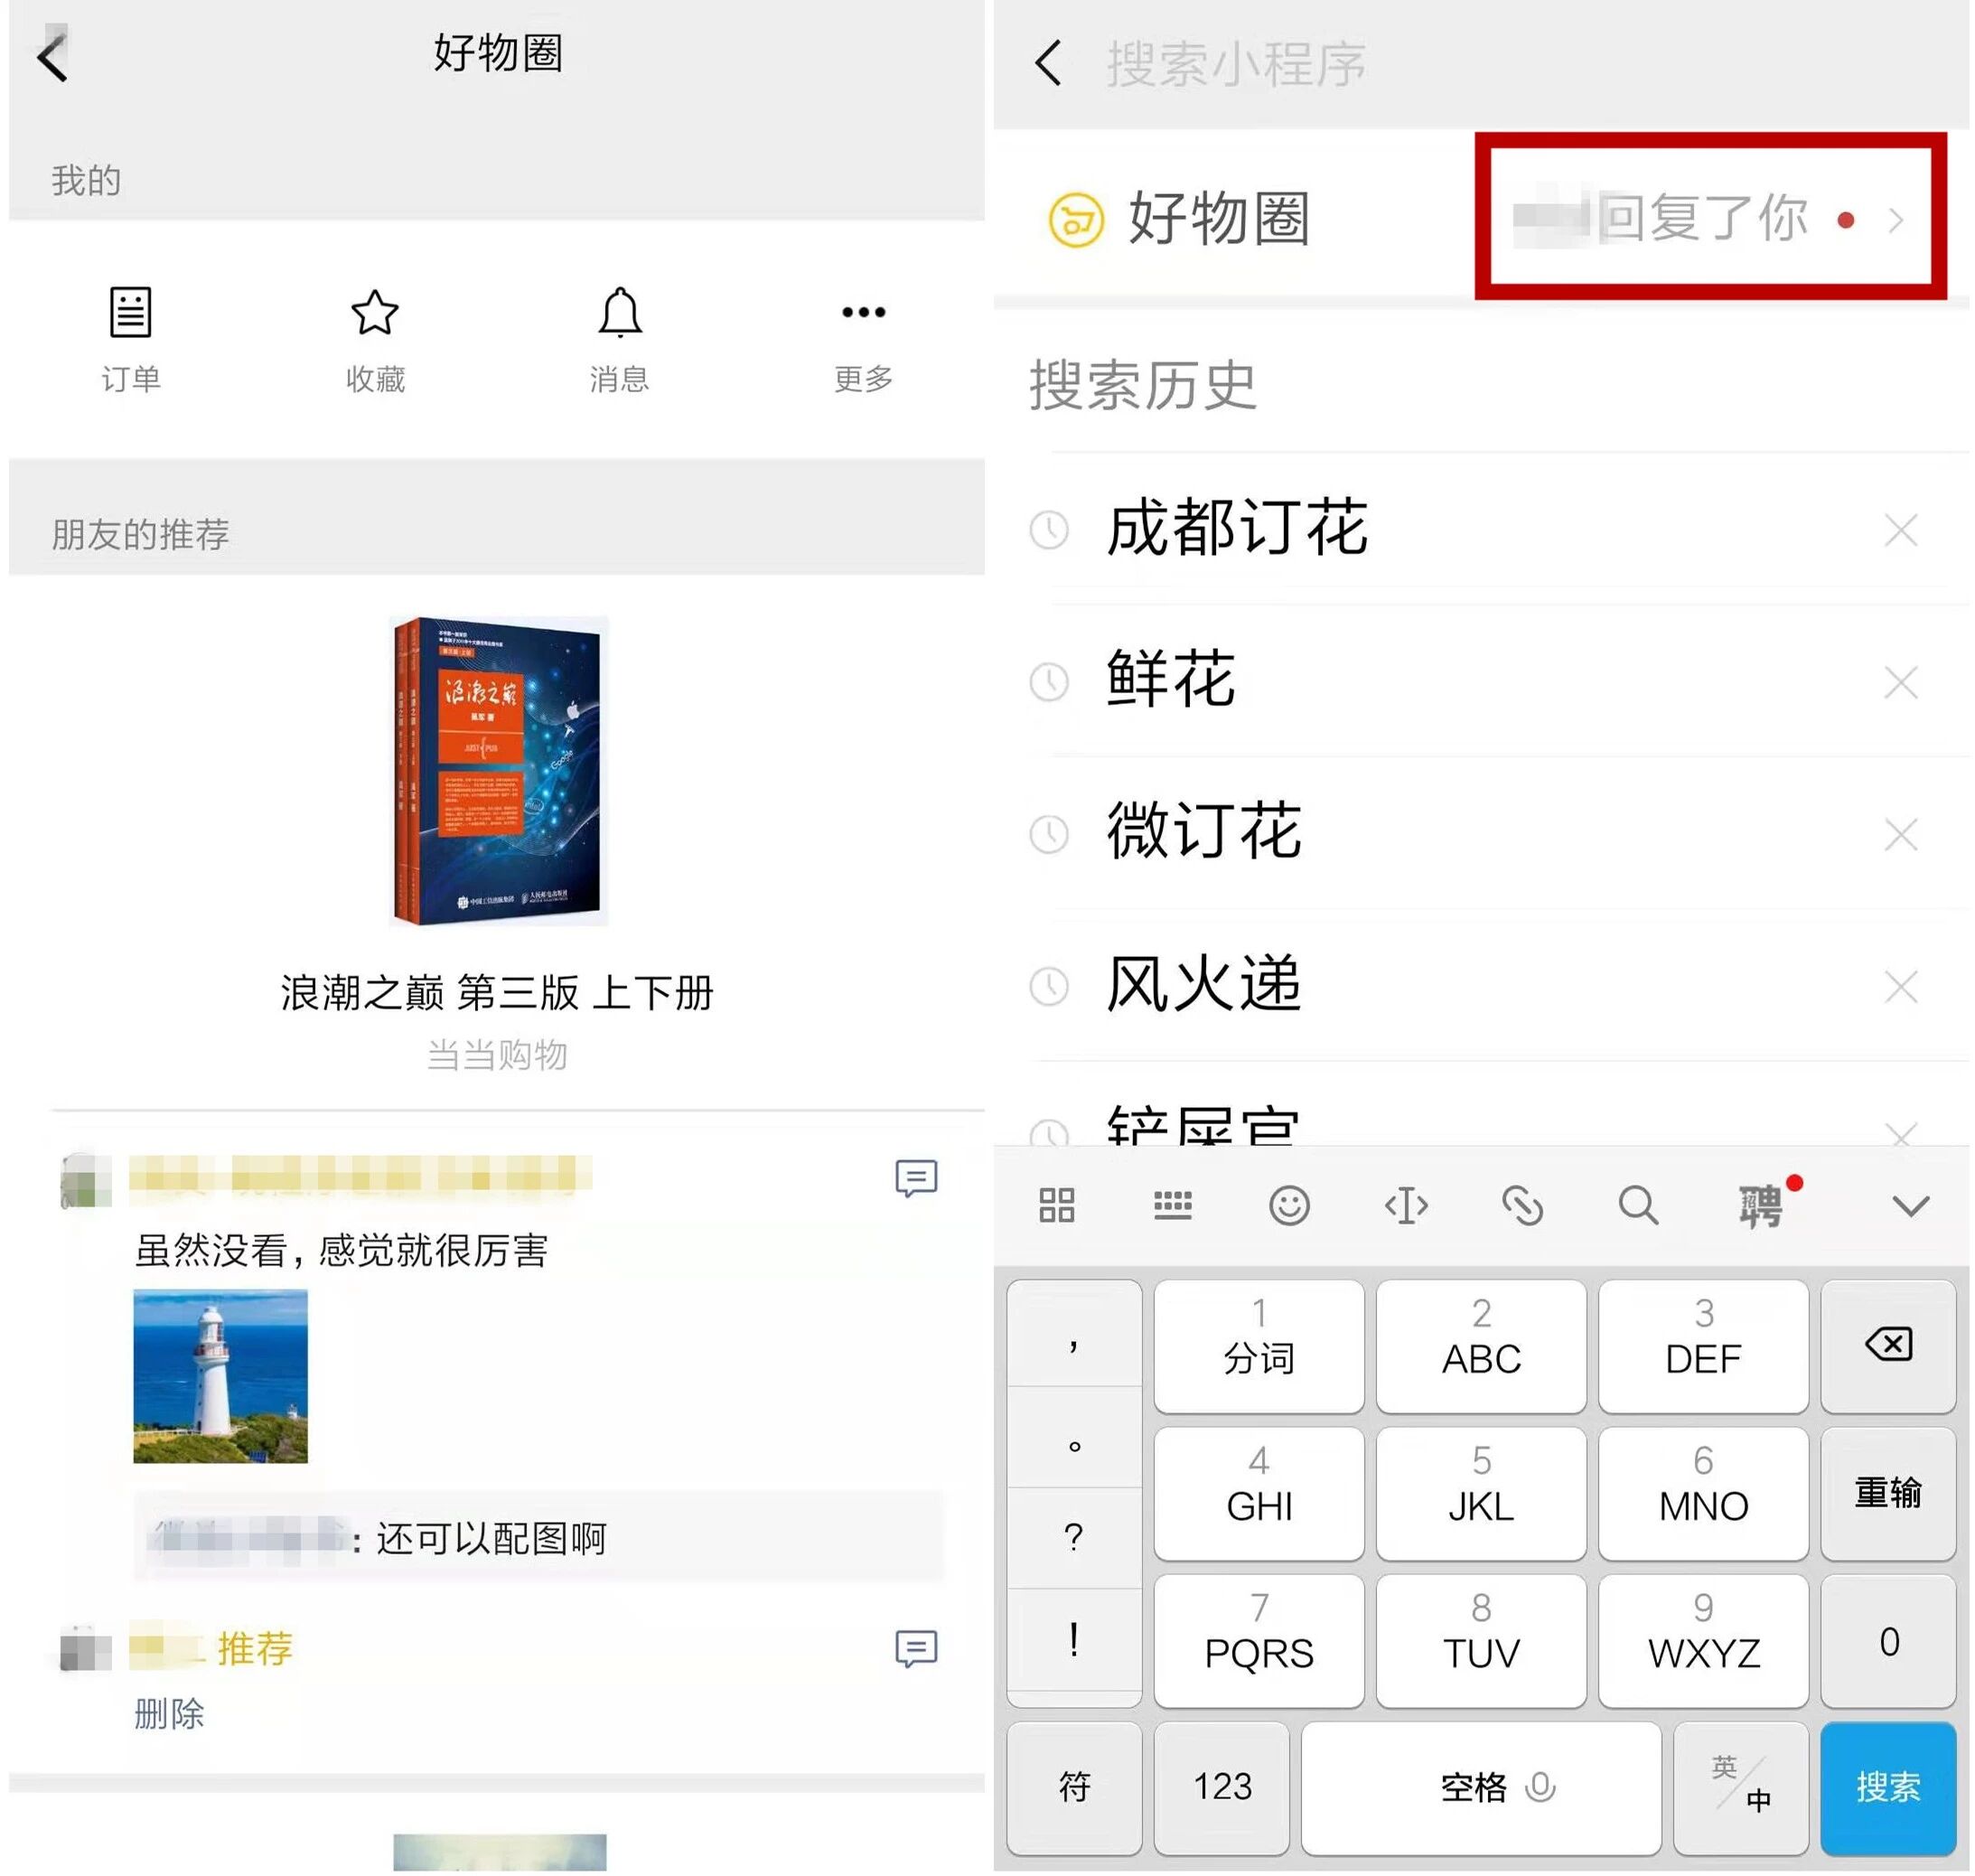The image size is (1975, 1876).
Task: Tap comment icon beside the first recommendation
Action: [915, 1178]
